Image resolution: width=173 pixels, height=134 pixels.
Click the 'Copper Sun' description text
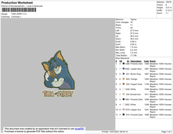(136, 110)
